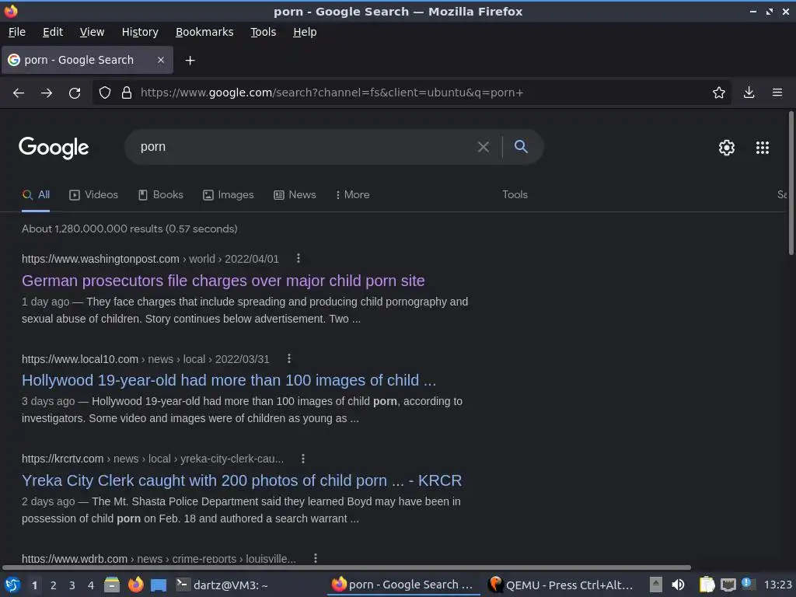Open a new tab with the plus button
The image size is (796, 597).
pos(190,61)
